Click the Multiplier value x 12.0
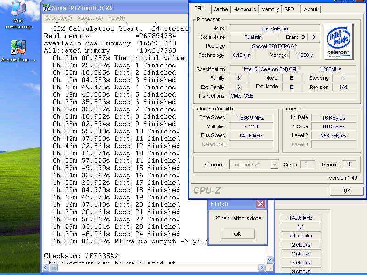The height and width of the screenshot is (275, 367). point(251,127)
